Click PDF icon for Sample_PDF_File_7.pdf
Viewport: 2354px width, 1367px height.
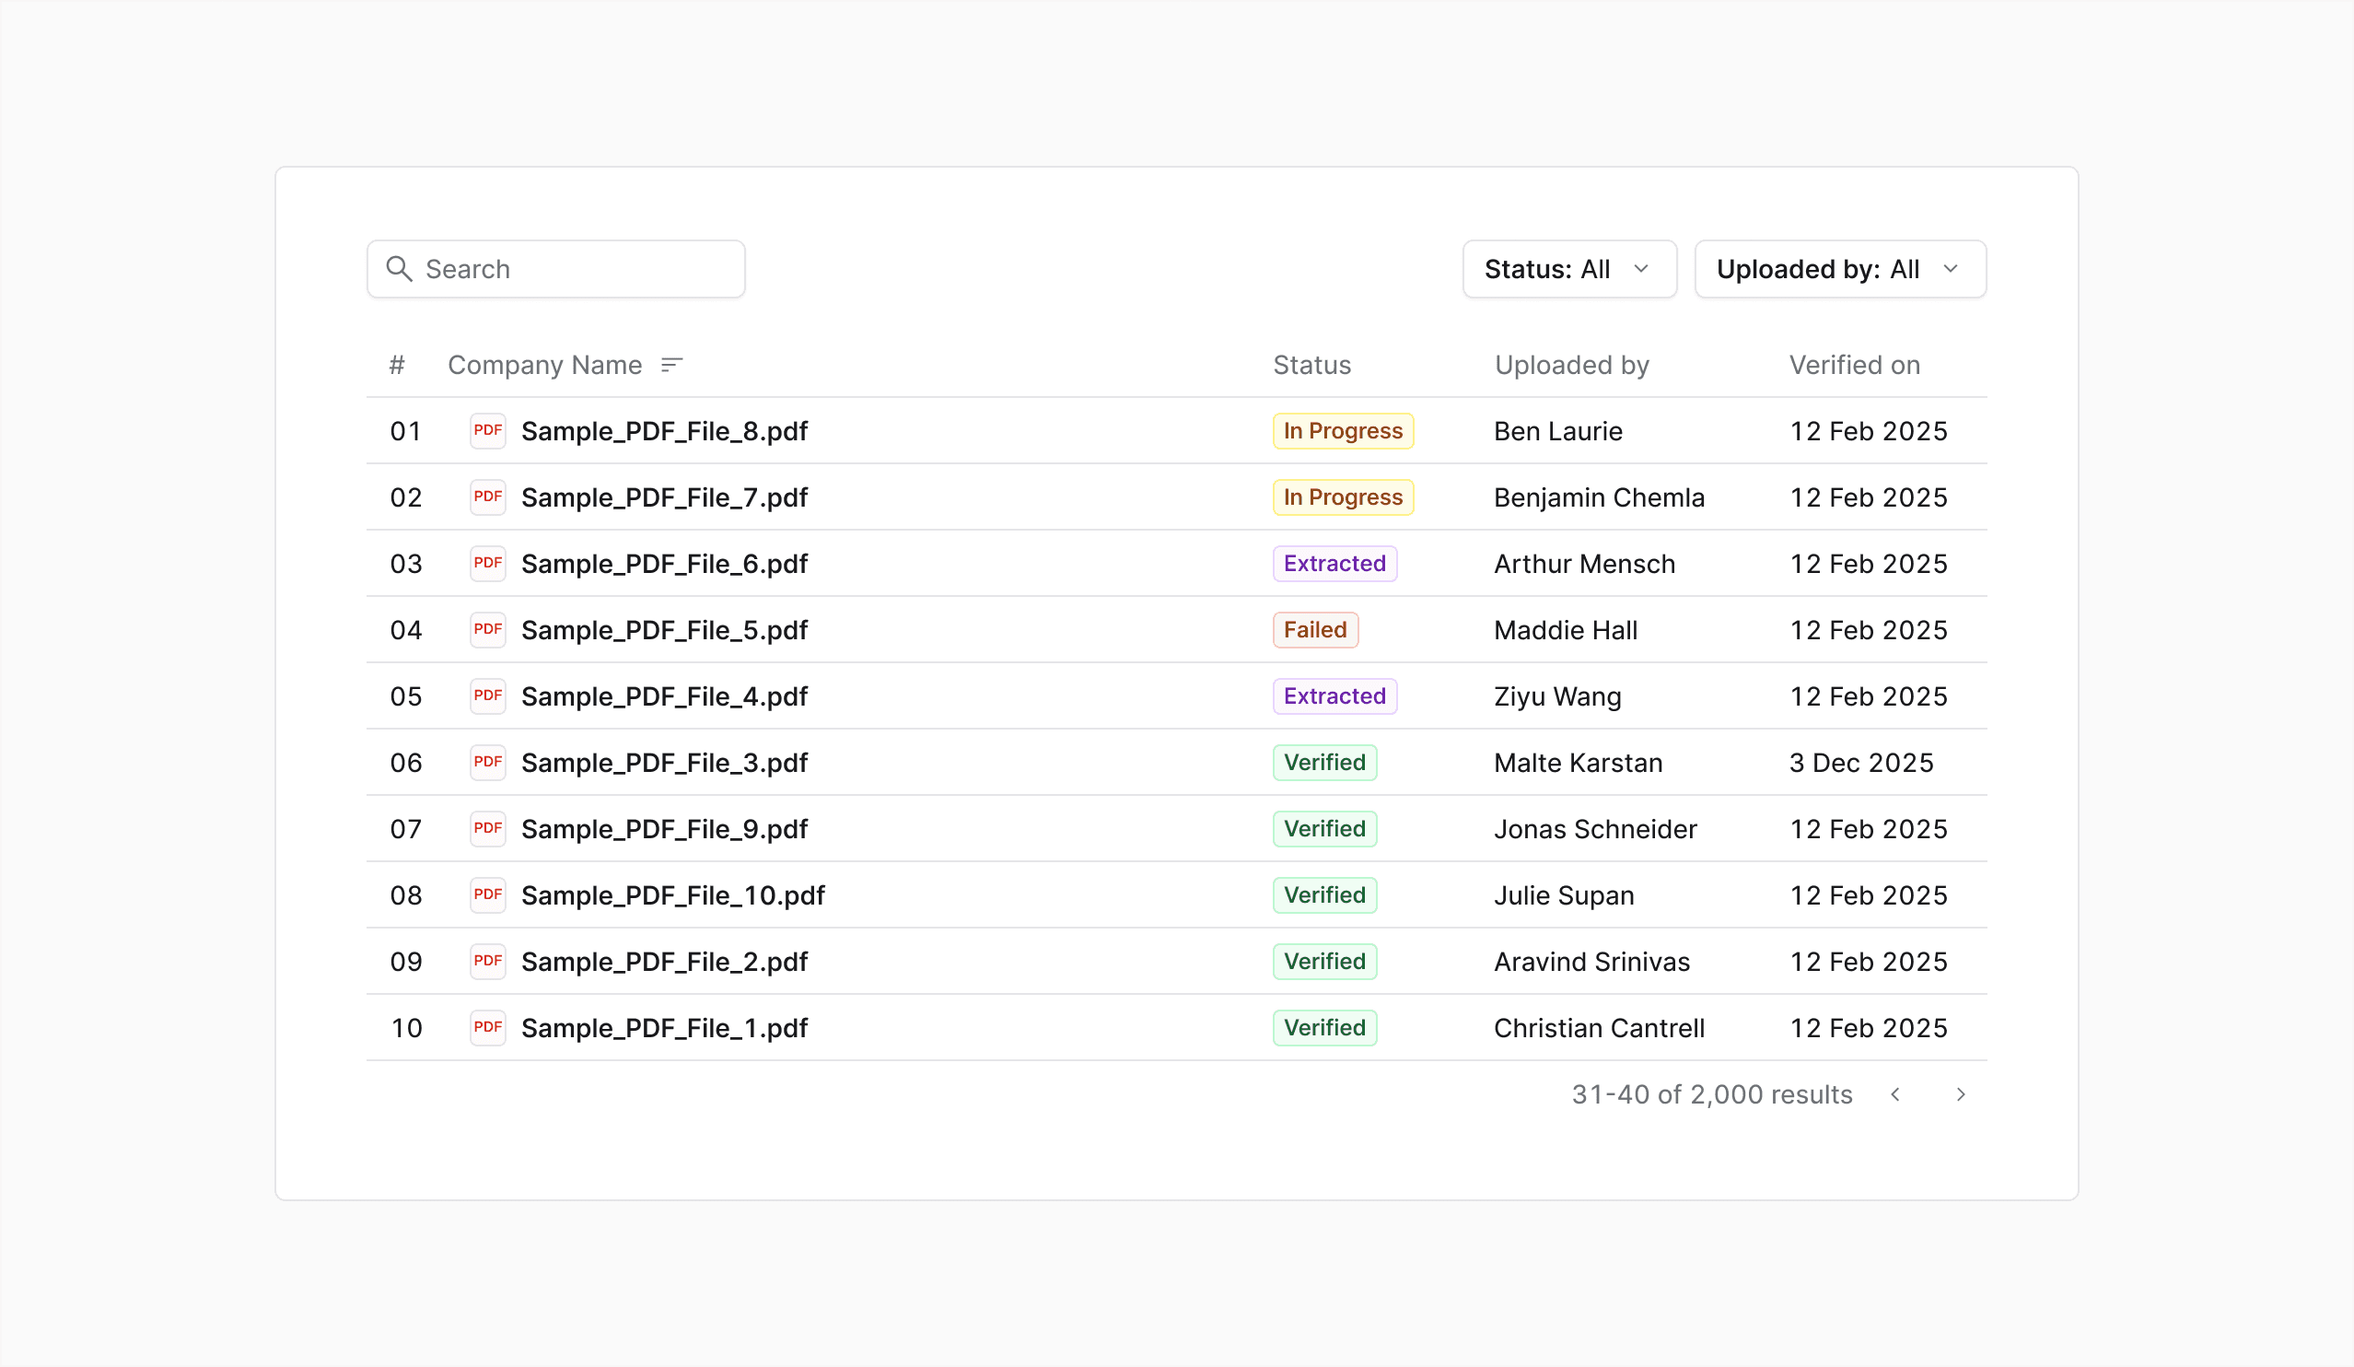[487, 497]
